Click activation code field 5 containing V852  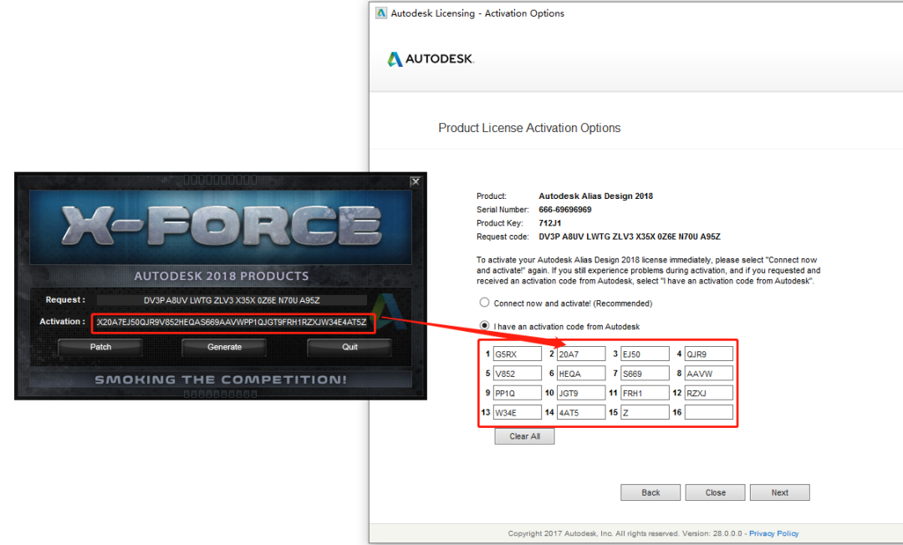pyautogui.click(x=518, y=374)
